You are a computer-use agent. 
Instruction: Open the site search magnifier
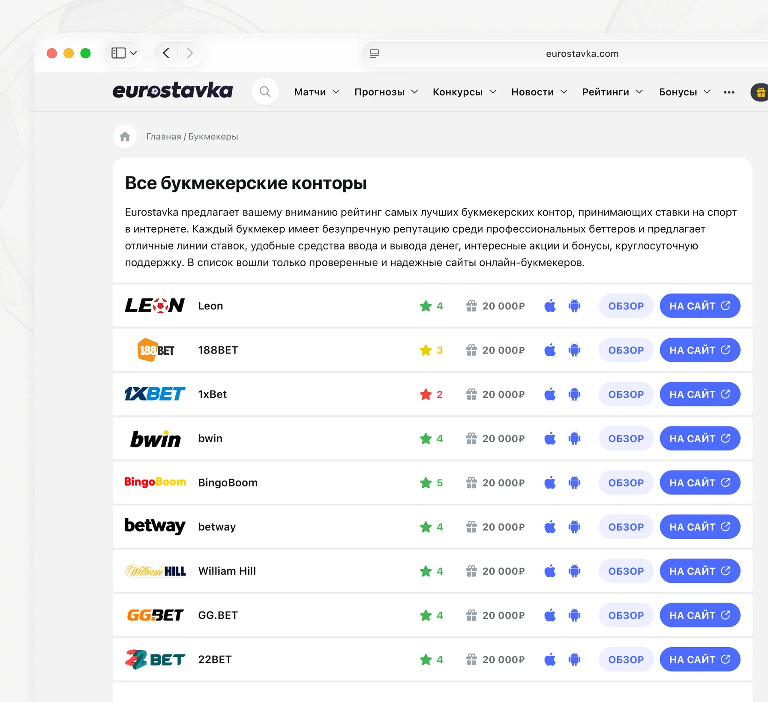pos(265,92)
